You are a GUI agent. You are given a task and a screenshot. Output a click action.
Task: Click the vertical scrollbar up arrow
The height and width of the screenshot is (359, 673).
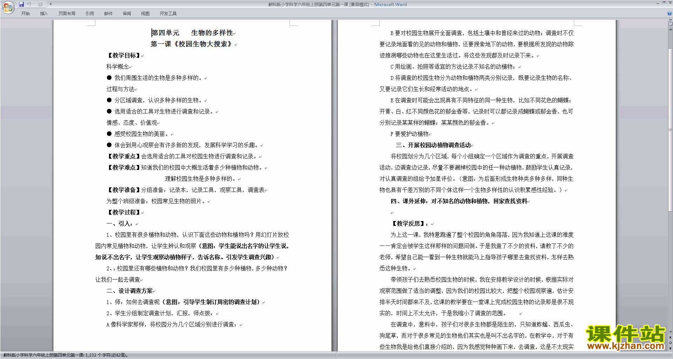[671, 29]
